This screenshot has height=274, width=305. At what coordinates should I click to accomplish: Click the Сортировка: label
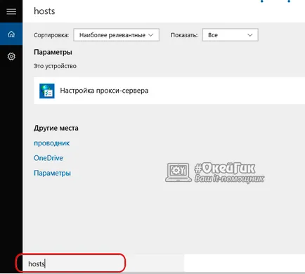[51, 35]
